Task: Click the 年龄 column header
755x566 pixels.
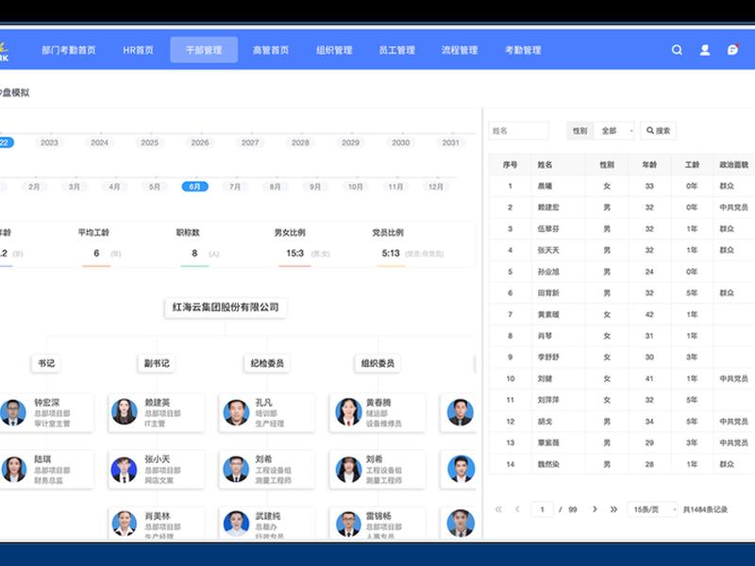Action: click(649, 164)
